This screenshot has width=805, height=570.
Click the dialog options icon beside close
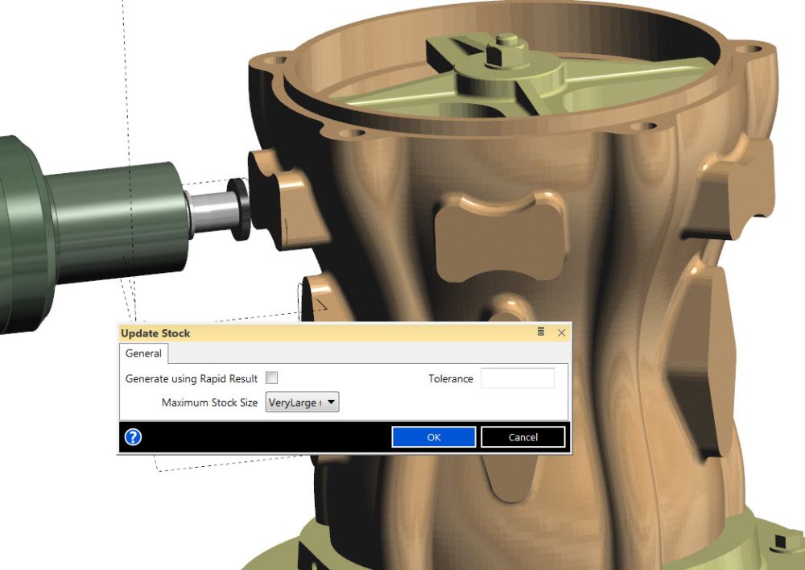(x=541, y=332)
